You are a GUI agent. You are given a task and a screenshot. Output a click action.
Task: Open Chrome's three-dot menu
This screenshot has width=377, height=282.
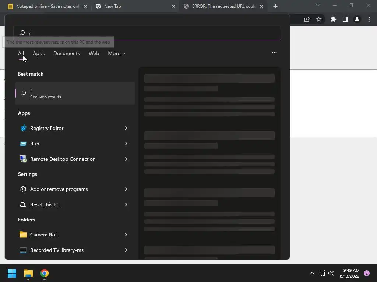pyautogui.click(x=369, y=19)
